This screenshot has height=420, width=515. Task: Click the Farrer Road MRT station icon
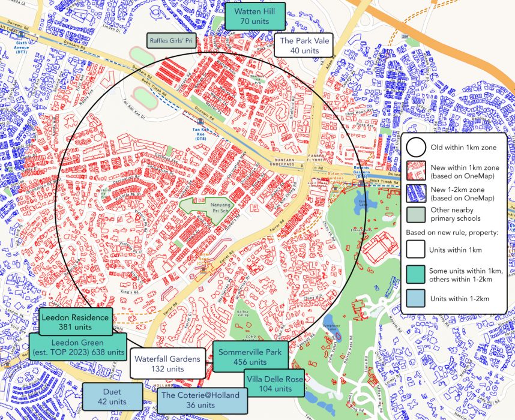click(203, 270)
